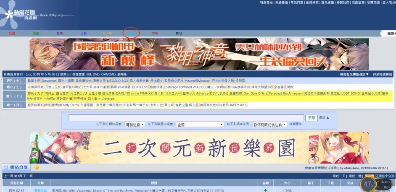
Task: Open the team filter dropdown 全部
Action: click(200, 125)
